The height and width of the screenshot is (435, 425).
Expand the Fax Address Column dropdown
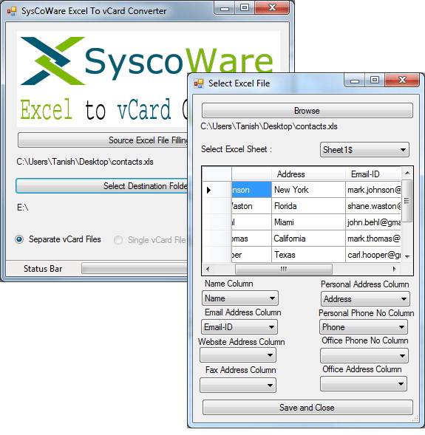pyautogui.click(x=238, y=385)
